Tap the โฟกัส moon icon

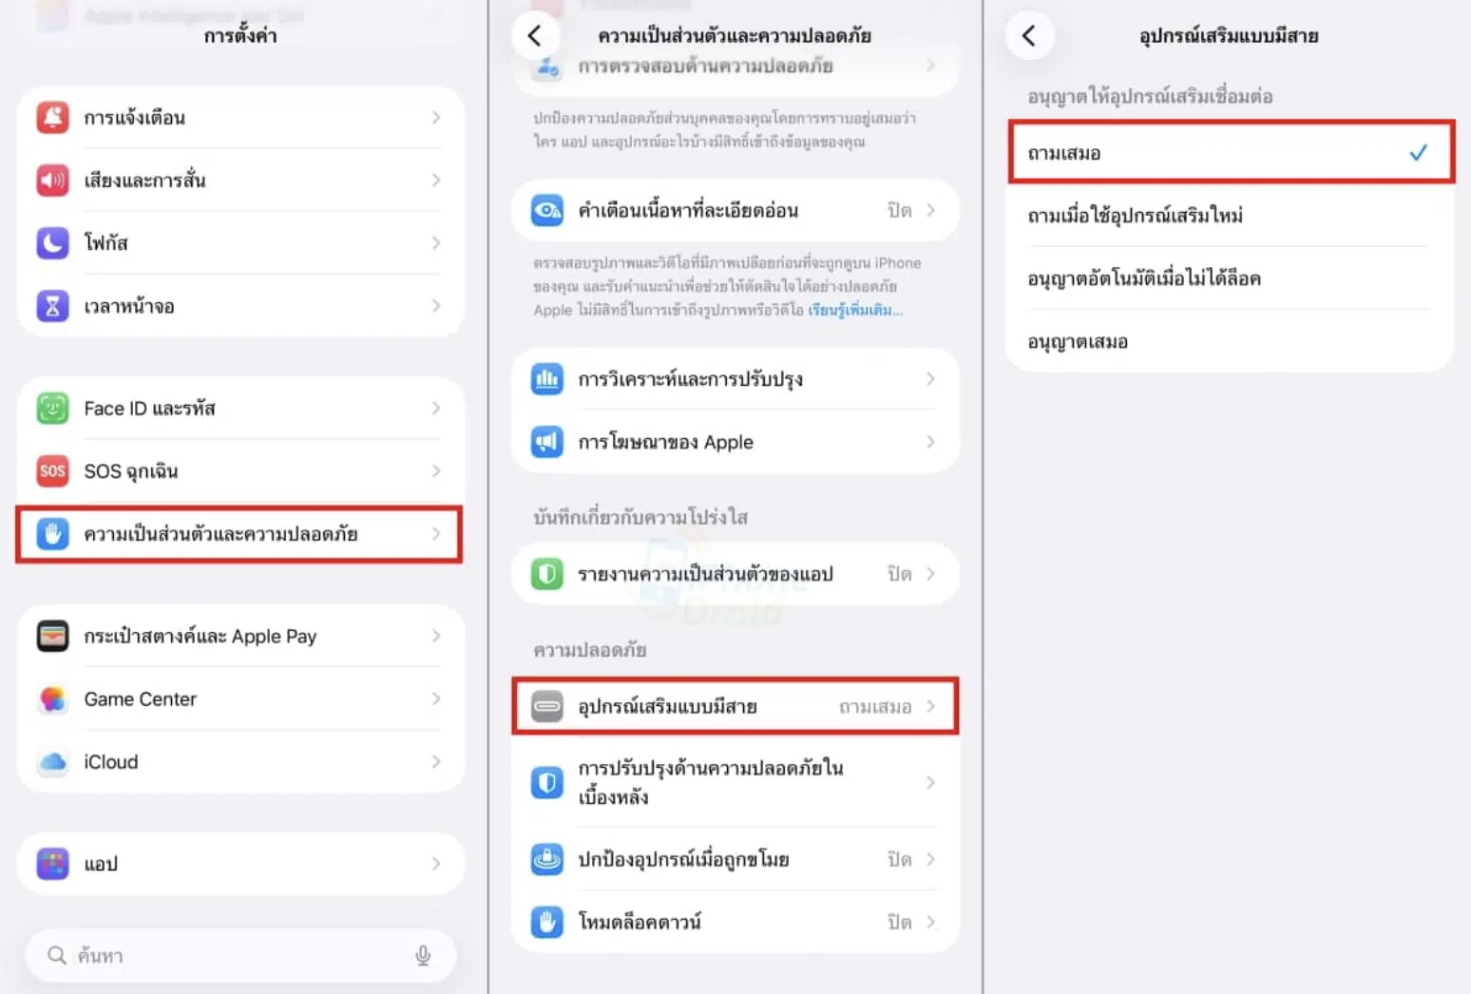(53, 243)
